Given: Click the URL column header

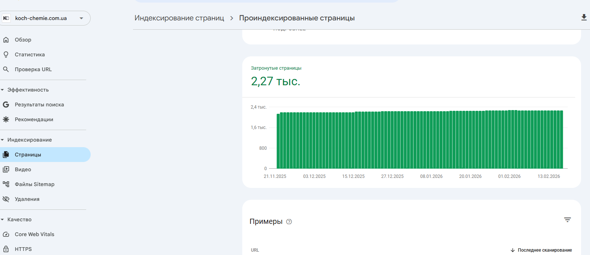Looking at the screenshot, I should click(255, 250).
